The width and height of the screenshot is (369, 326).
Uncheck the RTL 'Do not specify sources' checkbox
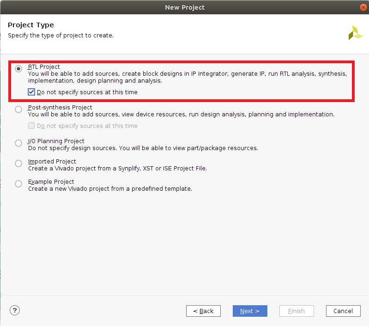pyautogui.click(x=31, y=92)
